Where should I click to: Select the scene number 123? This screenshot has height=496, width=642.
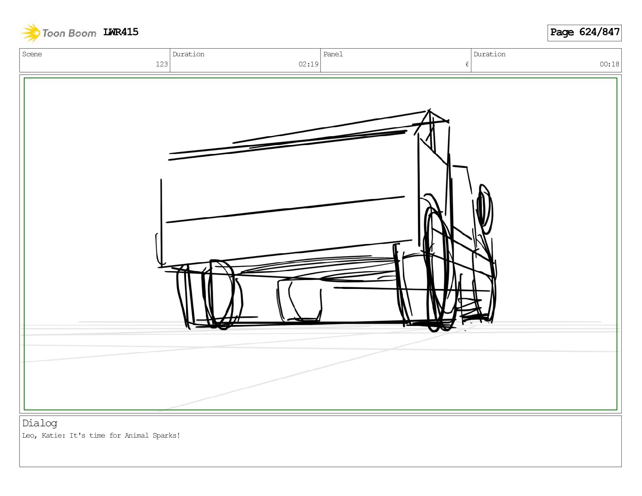point(162,64)
